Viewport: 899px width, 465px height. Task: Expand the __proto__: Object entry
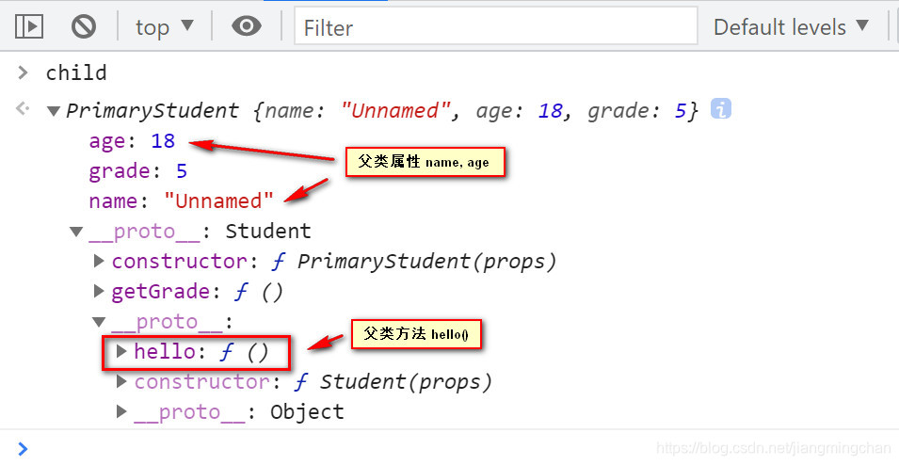(x=121, y=411)
